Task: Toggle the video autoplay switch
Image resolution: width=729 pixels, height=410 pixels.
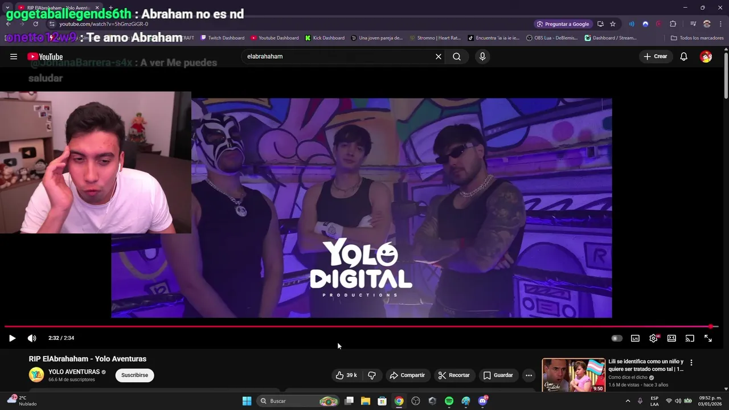Action: pos(616,338)
